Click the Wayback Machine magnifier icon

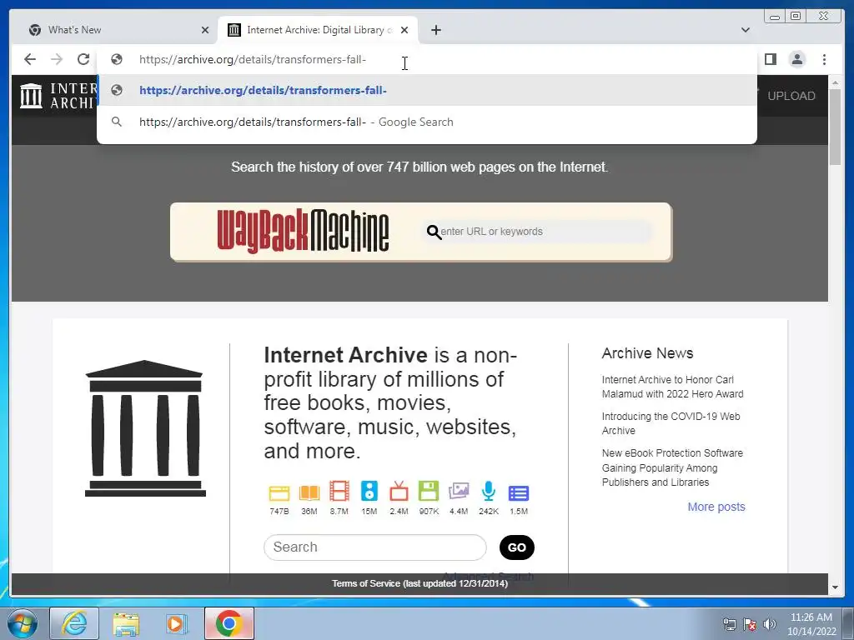[434, 232]
